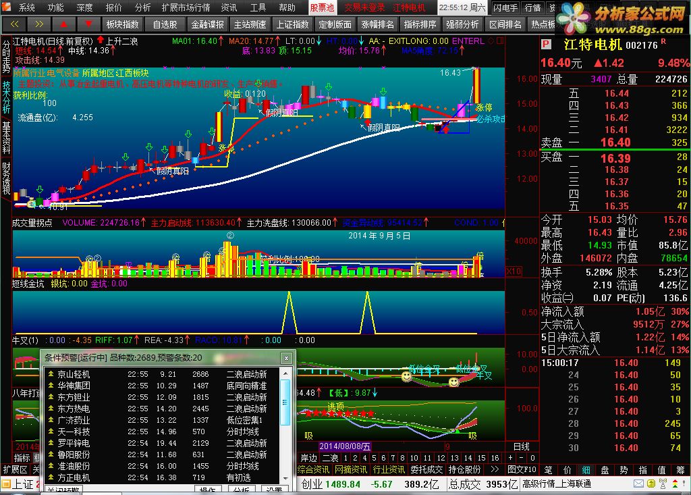This screenshot has height=495, width=691.
Task: Click the 定制版面 toolbar button
Action: tap(335, 24)
